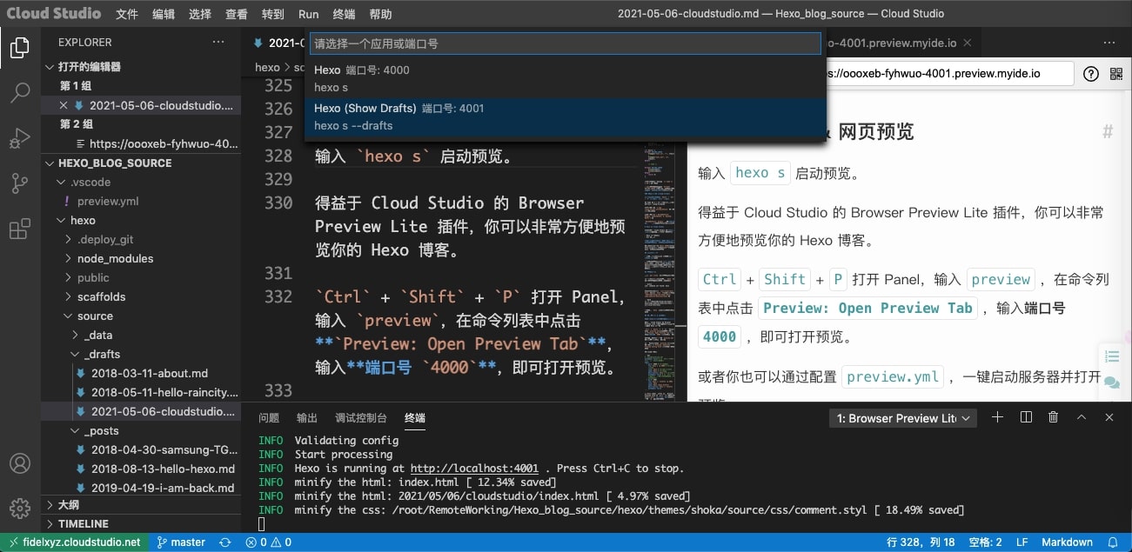The height and width of the screenshot is (552, 1132).
Task: Open preview editor more actions ellipsis
Action: (1109, 42)
